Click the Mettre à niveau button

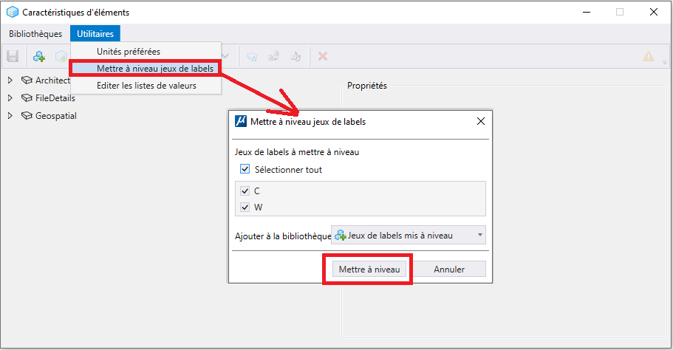[x=369, y=269]
